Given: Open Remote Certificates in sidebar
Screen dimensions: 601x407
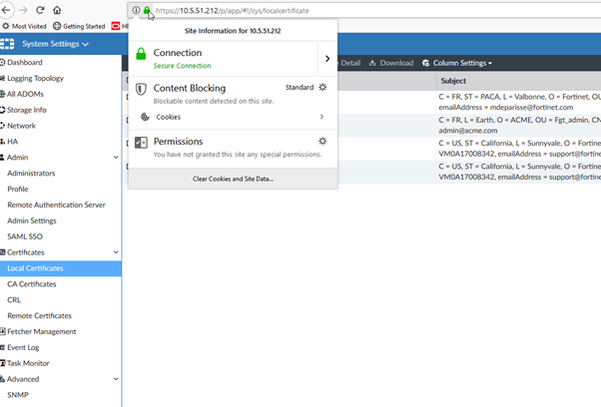Looking at the screenshot, I should coord(40,316).
